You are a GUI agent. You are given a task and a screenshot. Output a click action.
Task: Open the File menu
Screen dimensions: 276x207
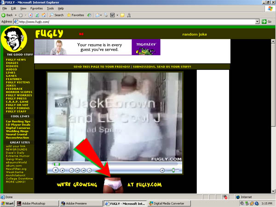click(5, 8)
